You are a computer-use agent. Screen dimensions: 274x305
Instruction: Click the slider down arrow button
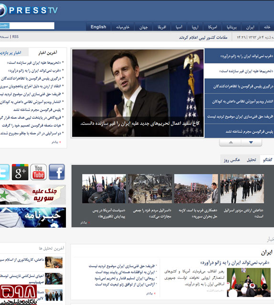pos(251,142)
